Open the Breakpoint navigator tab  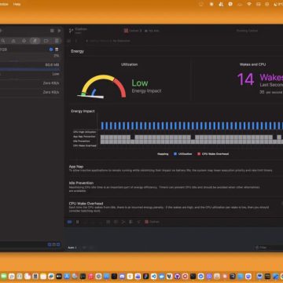pyautogui.click(x=46, y=41)
